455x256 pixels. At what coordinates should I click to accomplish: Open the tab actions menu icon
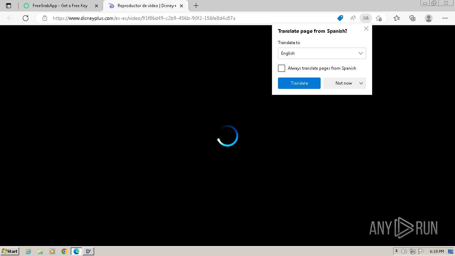point(9,6)
